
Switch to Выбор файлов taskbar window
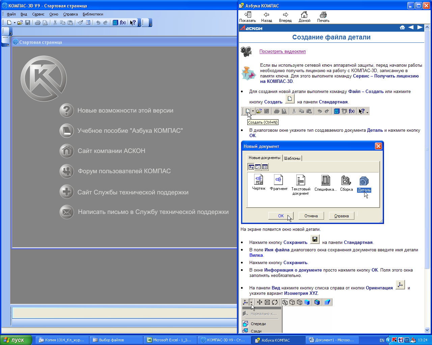(x=116, y=340)
